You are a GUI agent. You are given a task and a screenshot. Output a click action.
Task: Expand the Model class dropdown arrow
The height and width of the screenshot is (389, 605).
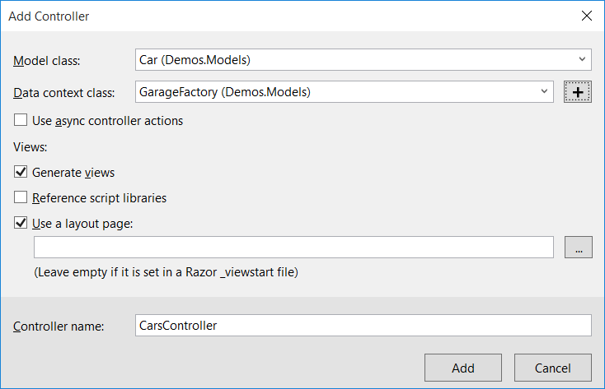(582, 59)
